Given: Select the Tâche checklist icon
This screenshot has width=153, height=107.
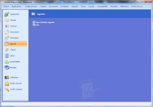Looking at the screenshot, I should click(7, 50).
